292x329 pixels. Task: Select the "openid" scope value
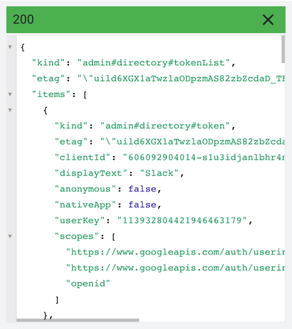tap(88, 284)
